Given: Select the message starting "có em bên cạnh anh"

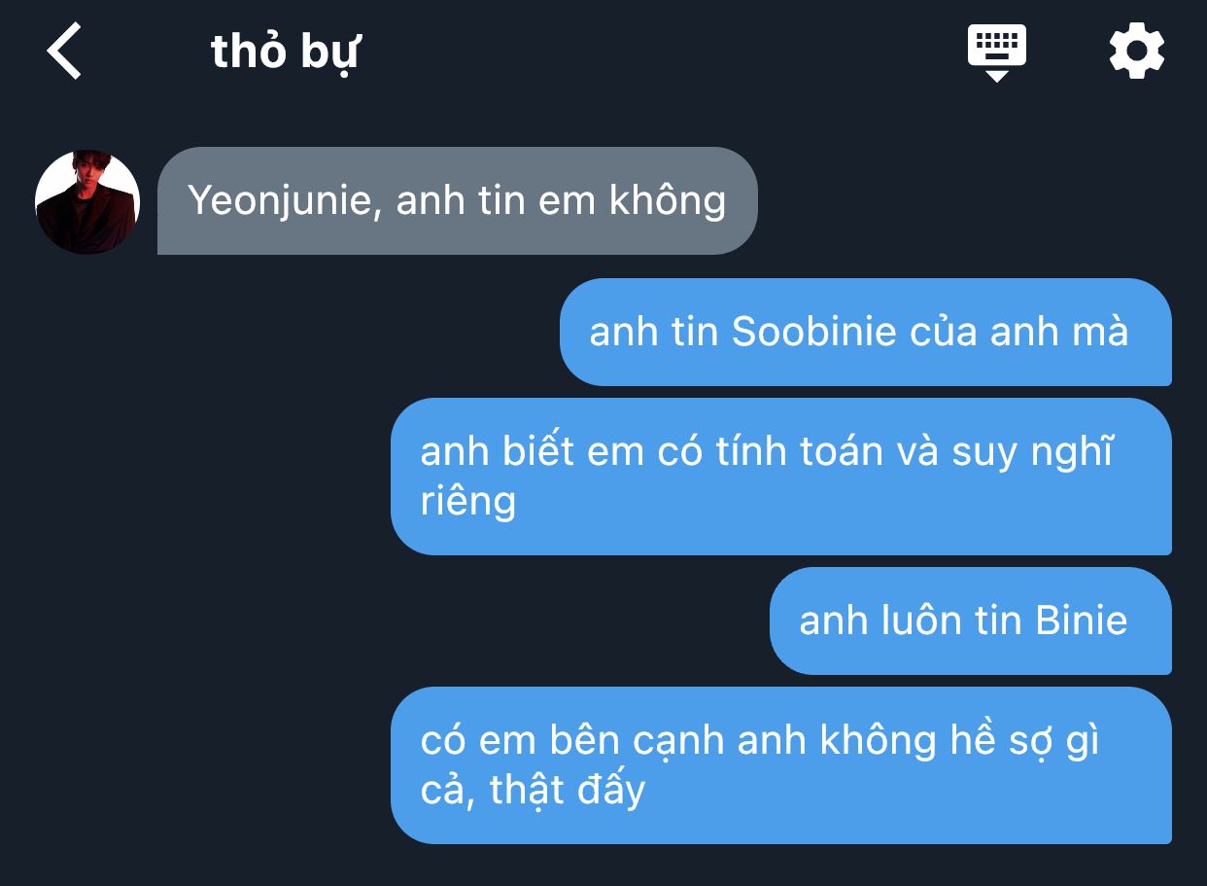Looking at the screenshot, I should [781, 765].
